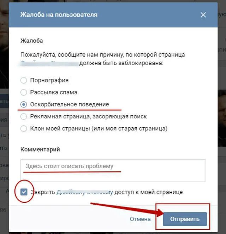Click the partly hidden blue button behind dialog's left
Screen dimensions: 226x234
4,101
